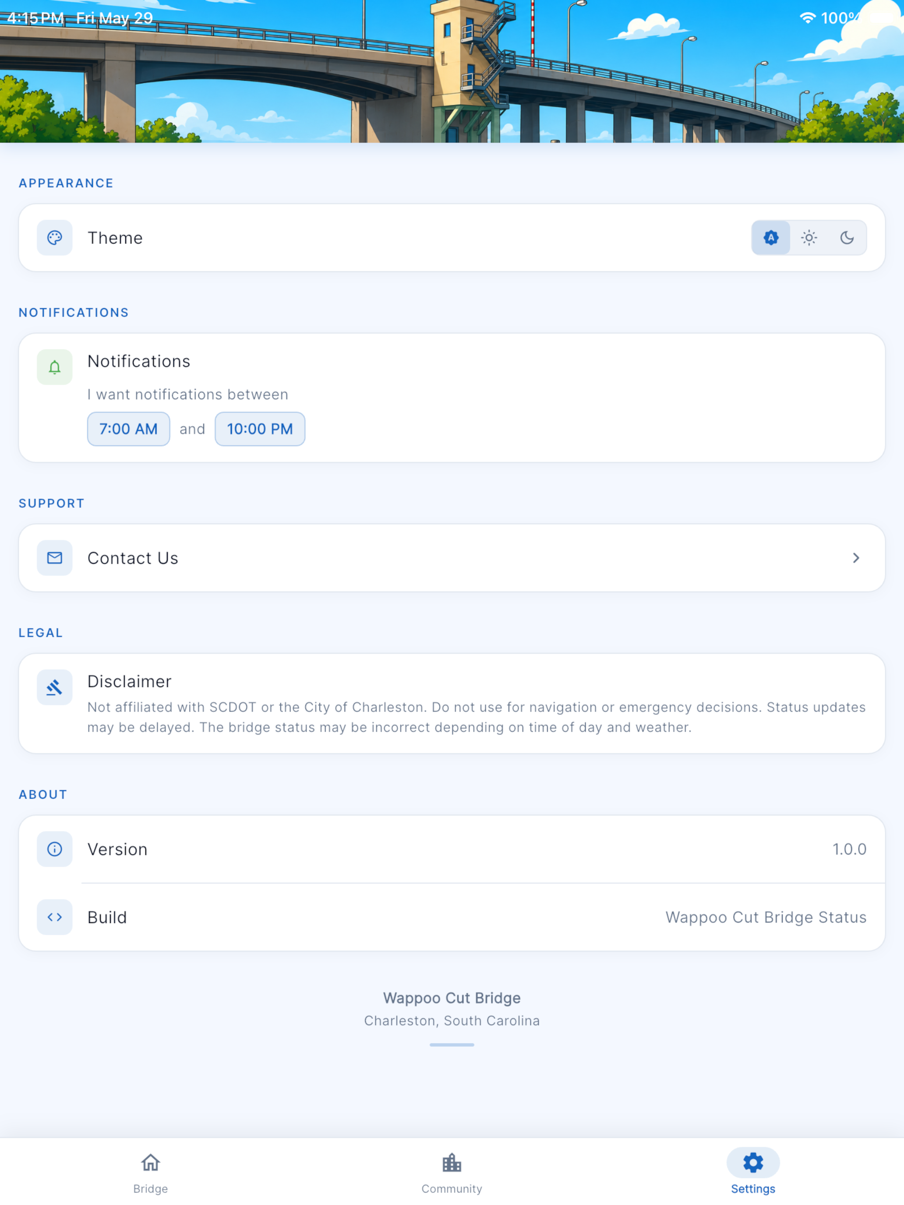Screen dimensions: 904x1205
Task: Click the chevron arrow on Contact Us
Action: 856,558
